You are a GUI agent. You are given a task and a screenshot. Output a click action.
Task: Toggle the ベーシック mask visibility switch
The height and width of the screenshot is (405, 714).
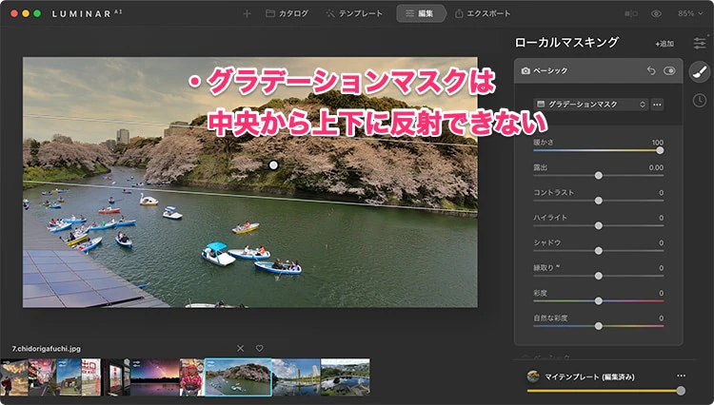coord(670,70)
